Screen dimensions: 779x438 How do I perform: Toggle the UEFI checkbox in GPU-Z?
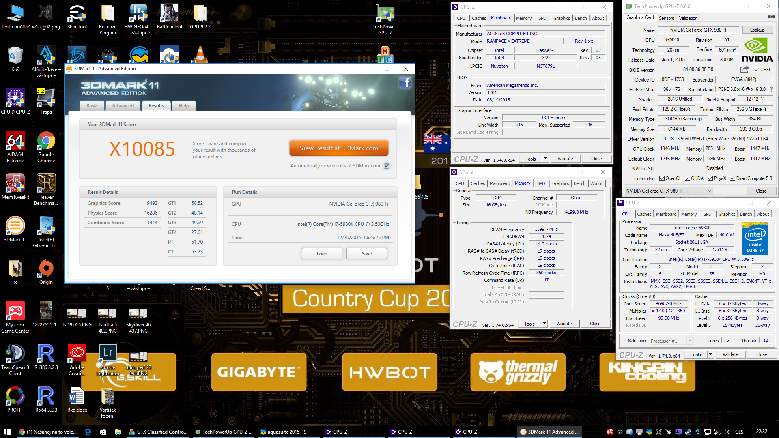pos(756,70)
